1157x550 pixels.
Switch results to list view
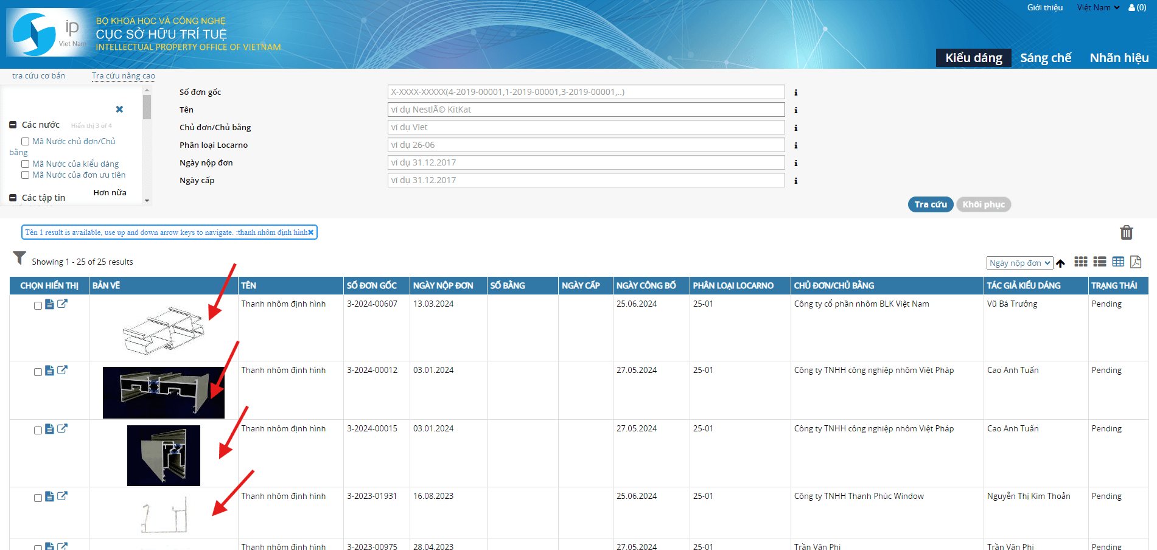(1099, 262)
